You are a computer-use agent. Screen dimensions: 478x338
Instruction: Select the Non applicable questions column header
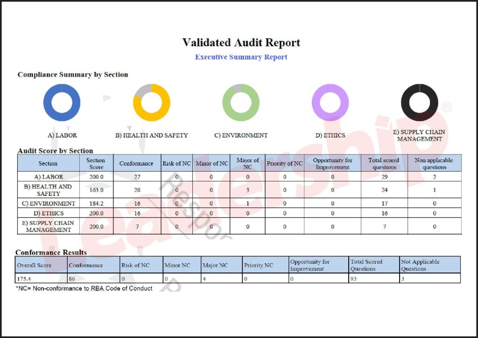point(434,163)
